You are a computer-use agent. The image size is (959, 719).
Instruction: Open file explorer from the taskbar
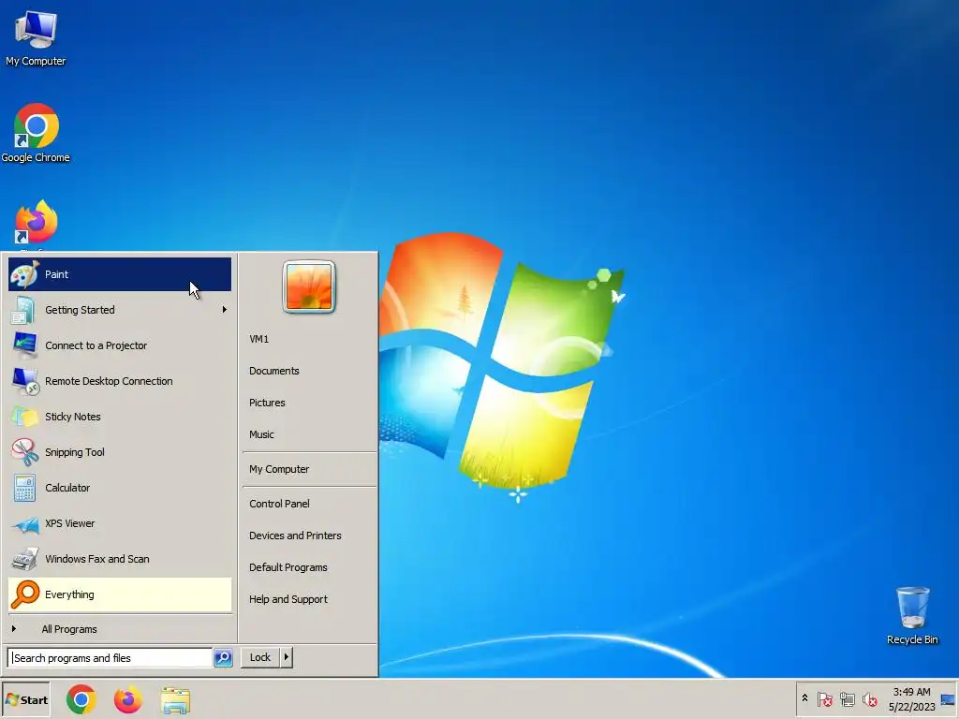[x=175, y=700]
